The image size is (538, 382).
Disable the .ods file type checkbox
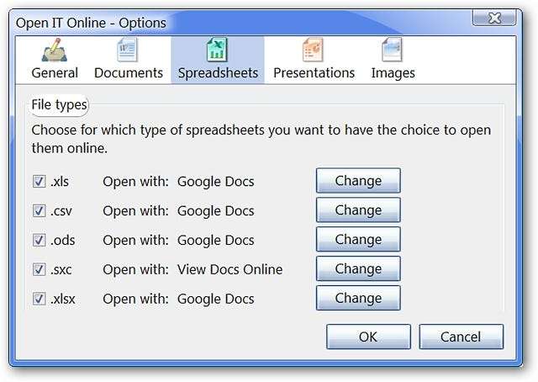(x=39, y=240)
